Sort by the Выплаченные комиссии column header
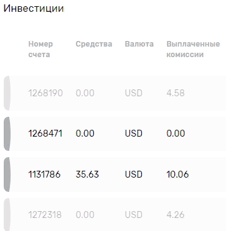 [193, 49]
